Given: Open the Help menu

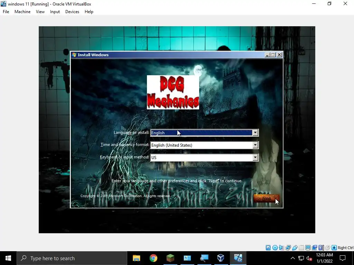Looking at the screenshot, I should (89, 12).
